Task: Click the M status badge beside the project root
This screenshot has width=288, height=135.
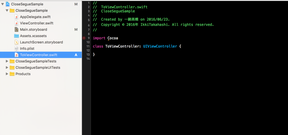Action: [76, 4]
